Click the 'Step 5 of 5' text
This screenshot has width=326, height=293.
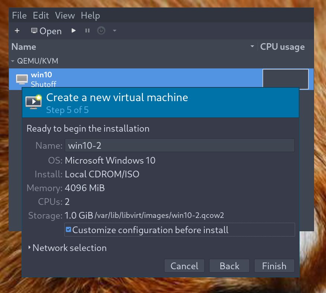click(x=67, y=110)
